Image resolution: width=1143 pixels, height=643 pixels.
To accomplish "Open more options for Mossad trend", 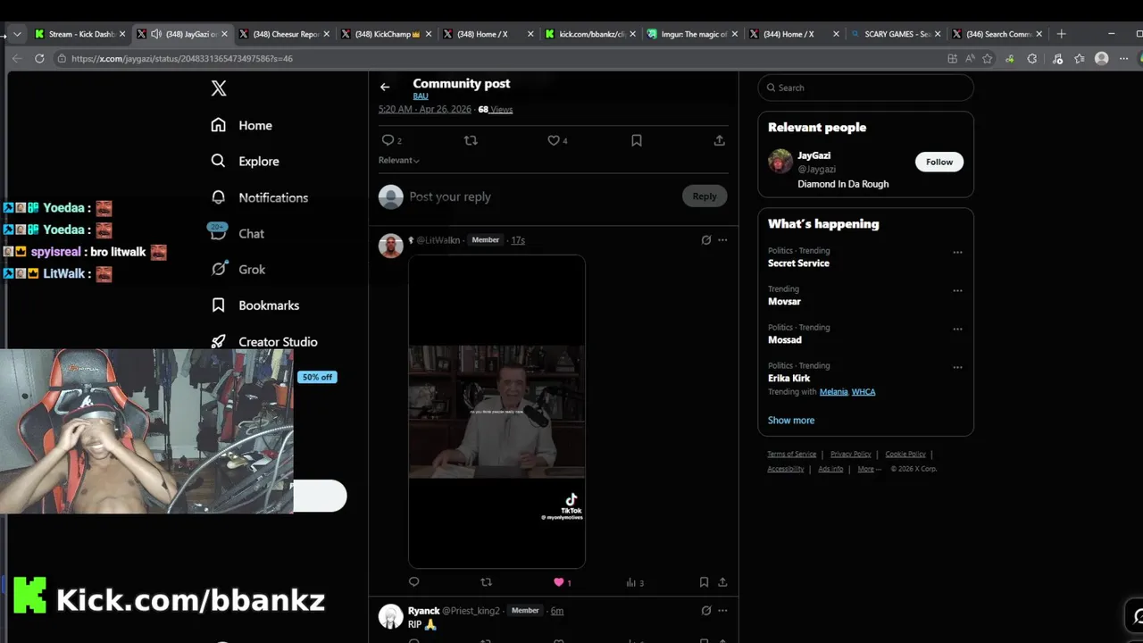I will pos(957,329).
